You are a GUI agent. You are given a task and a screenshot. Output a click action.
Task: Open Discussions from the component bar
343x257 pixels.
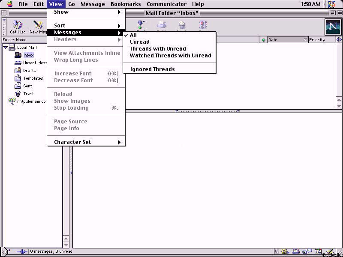click(307, 251)
